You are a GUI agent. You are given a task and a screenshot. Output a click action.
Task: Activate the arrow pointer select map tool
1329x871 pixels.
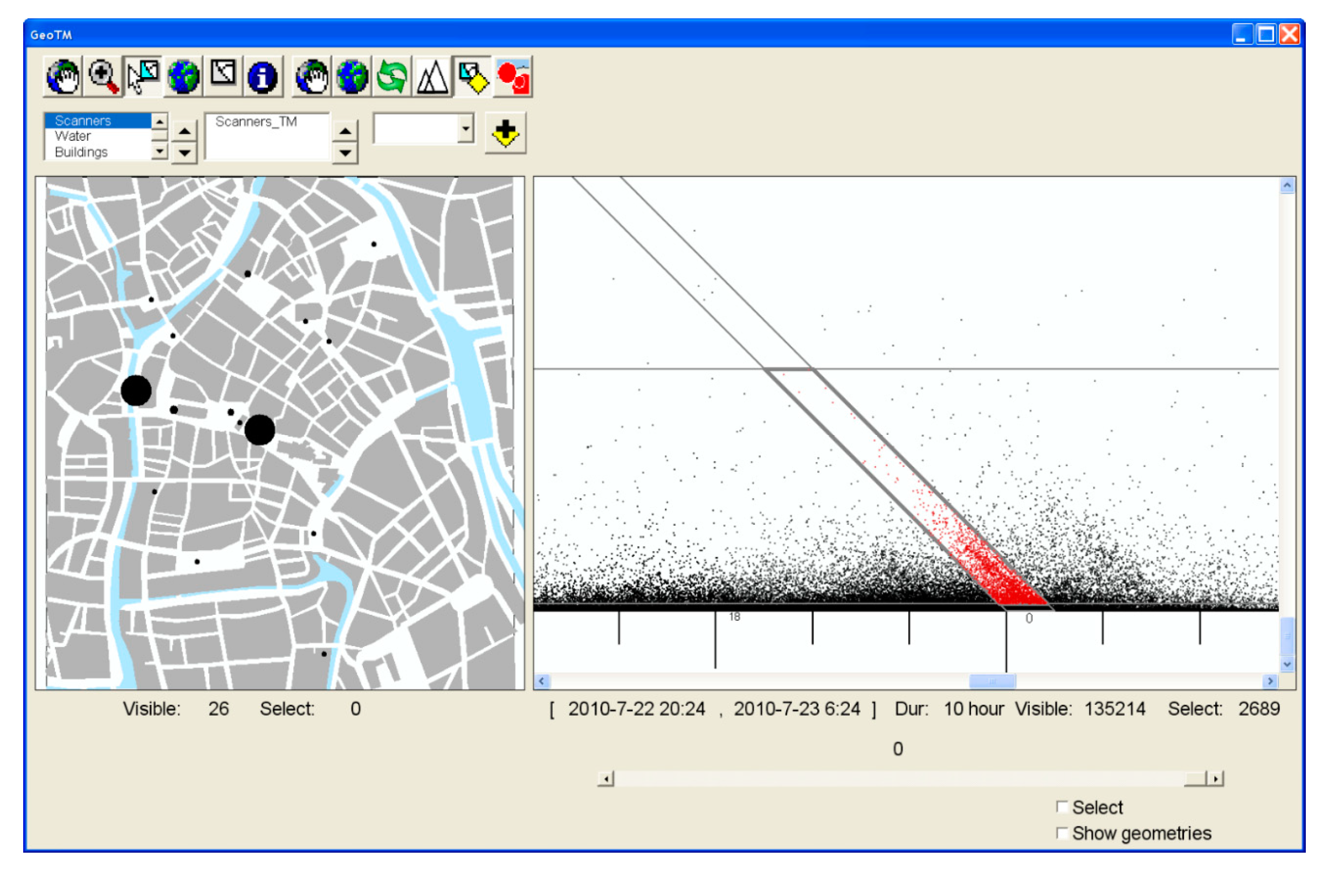click(143, 77)
